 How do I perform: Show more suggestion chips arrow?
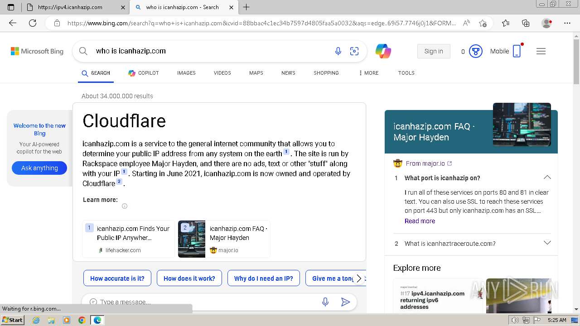[359, 278]
